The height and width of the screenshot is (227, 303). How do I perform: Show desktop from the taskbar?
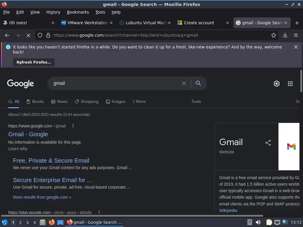click(x=60, y=223)
